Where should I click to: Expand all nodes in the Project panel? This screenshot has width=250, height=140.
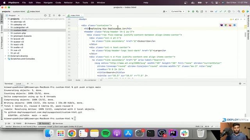(x=50, y=16)
